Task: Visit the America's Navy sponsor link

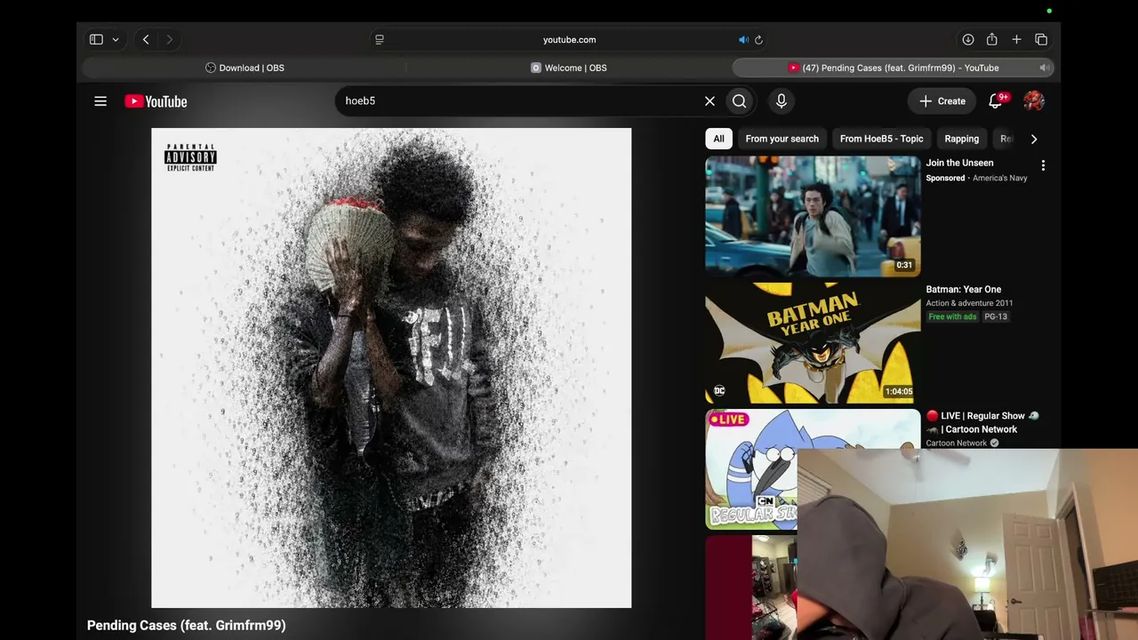Action: (1000, 178)
